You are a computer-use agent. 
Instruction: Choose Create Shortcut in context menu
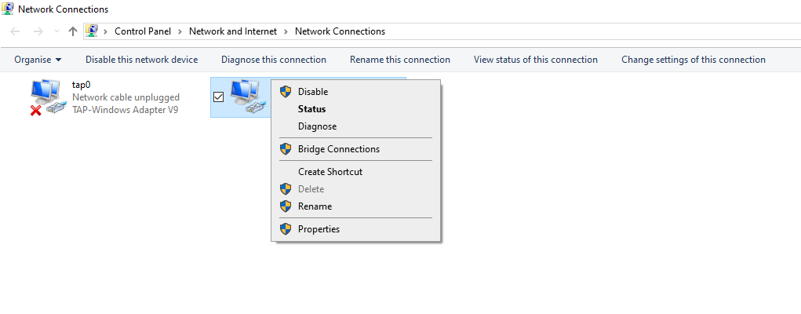pyautogui.click(x=330, y=172)
